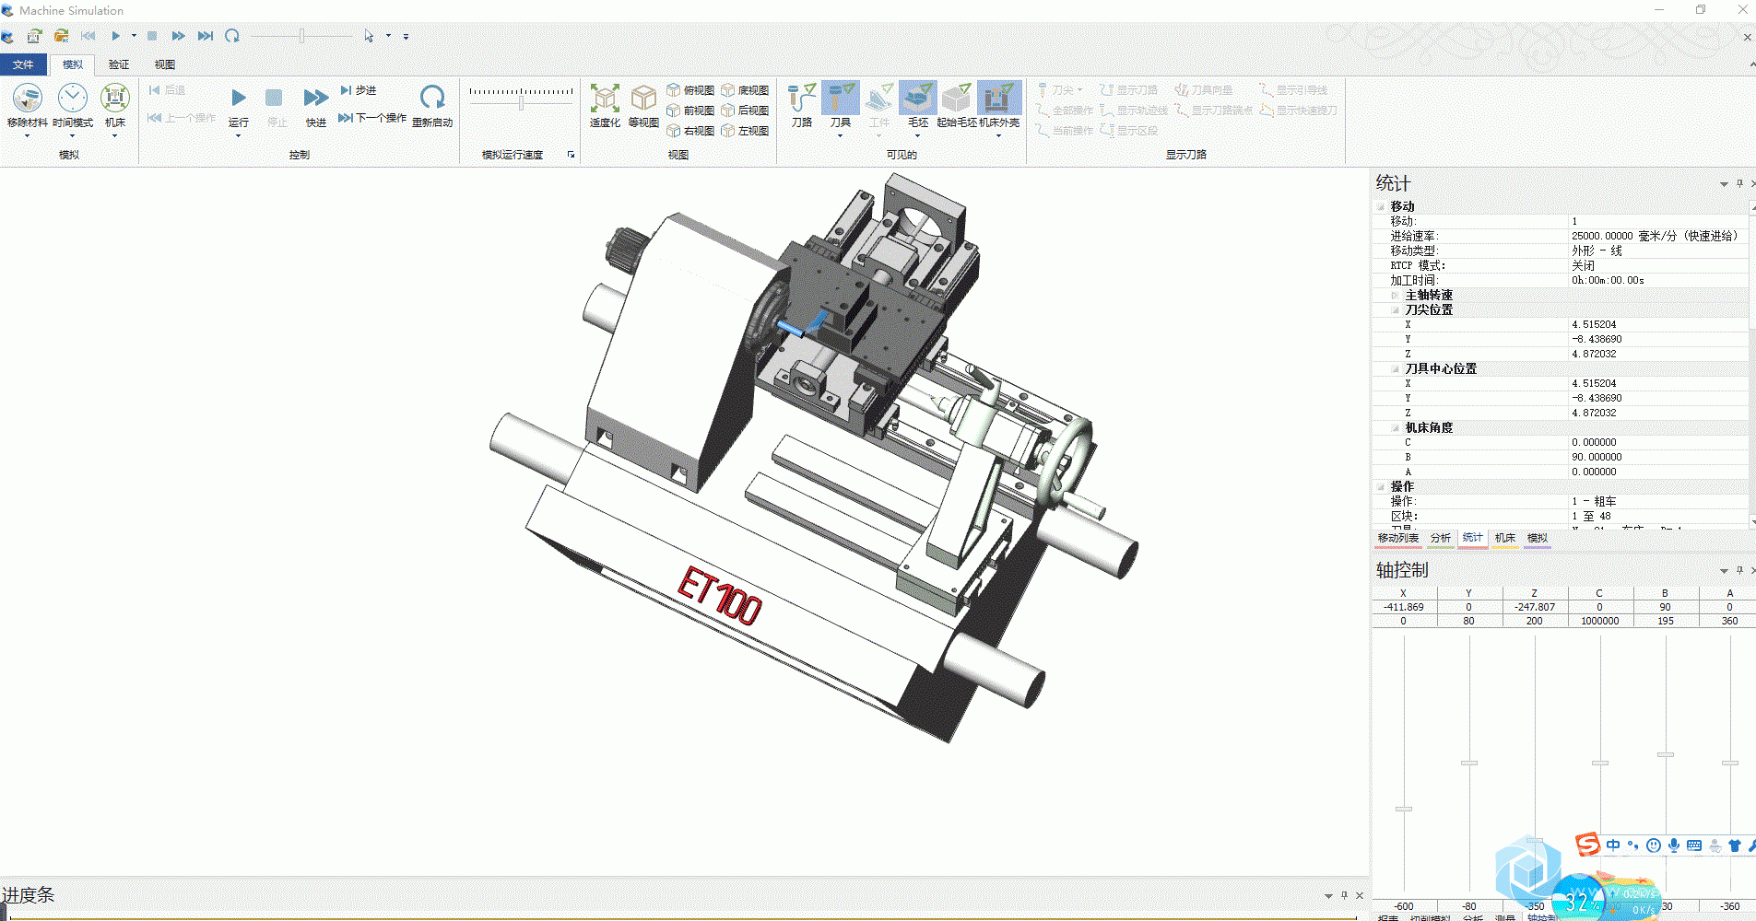Click the 机床 (machine) ribbon icon

tap(115, 98)
